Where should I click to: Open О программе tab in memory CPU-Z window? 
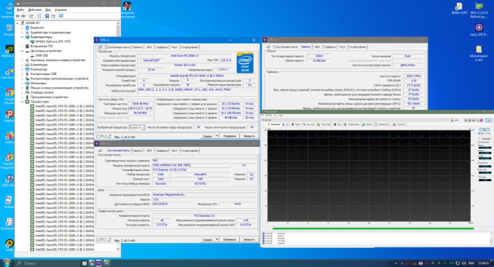pyautogui.click(x=357, y=47)
